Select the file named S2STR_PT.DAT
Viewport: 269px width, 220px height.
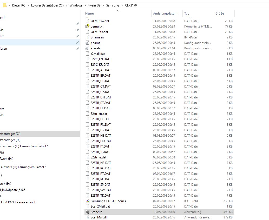pyautogui.click(x=101, y=174)
